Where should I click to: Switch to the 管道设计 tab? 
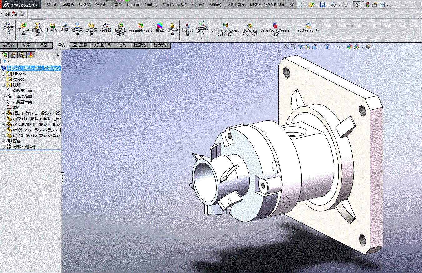[x=141, y=45]
